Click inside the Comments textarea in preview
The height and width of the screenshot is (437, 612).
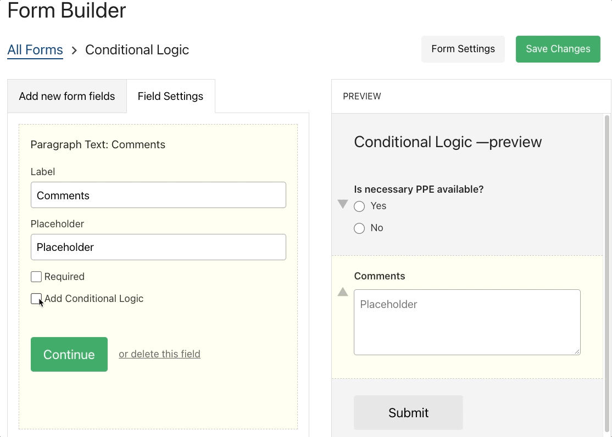point(466,321)
